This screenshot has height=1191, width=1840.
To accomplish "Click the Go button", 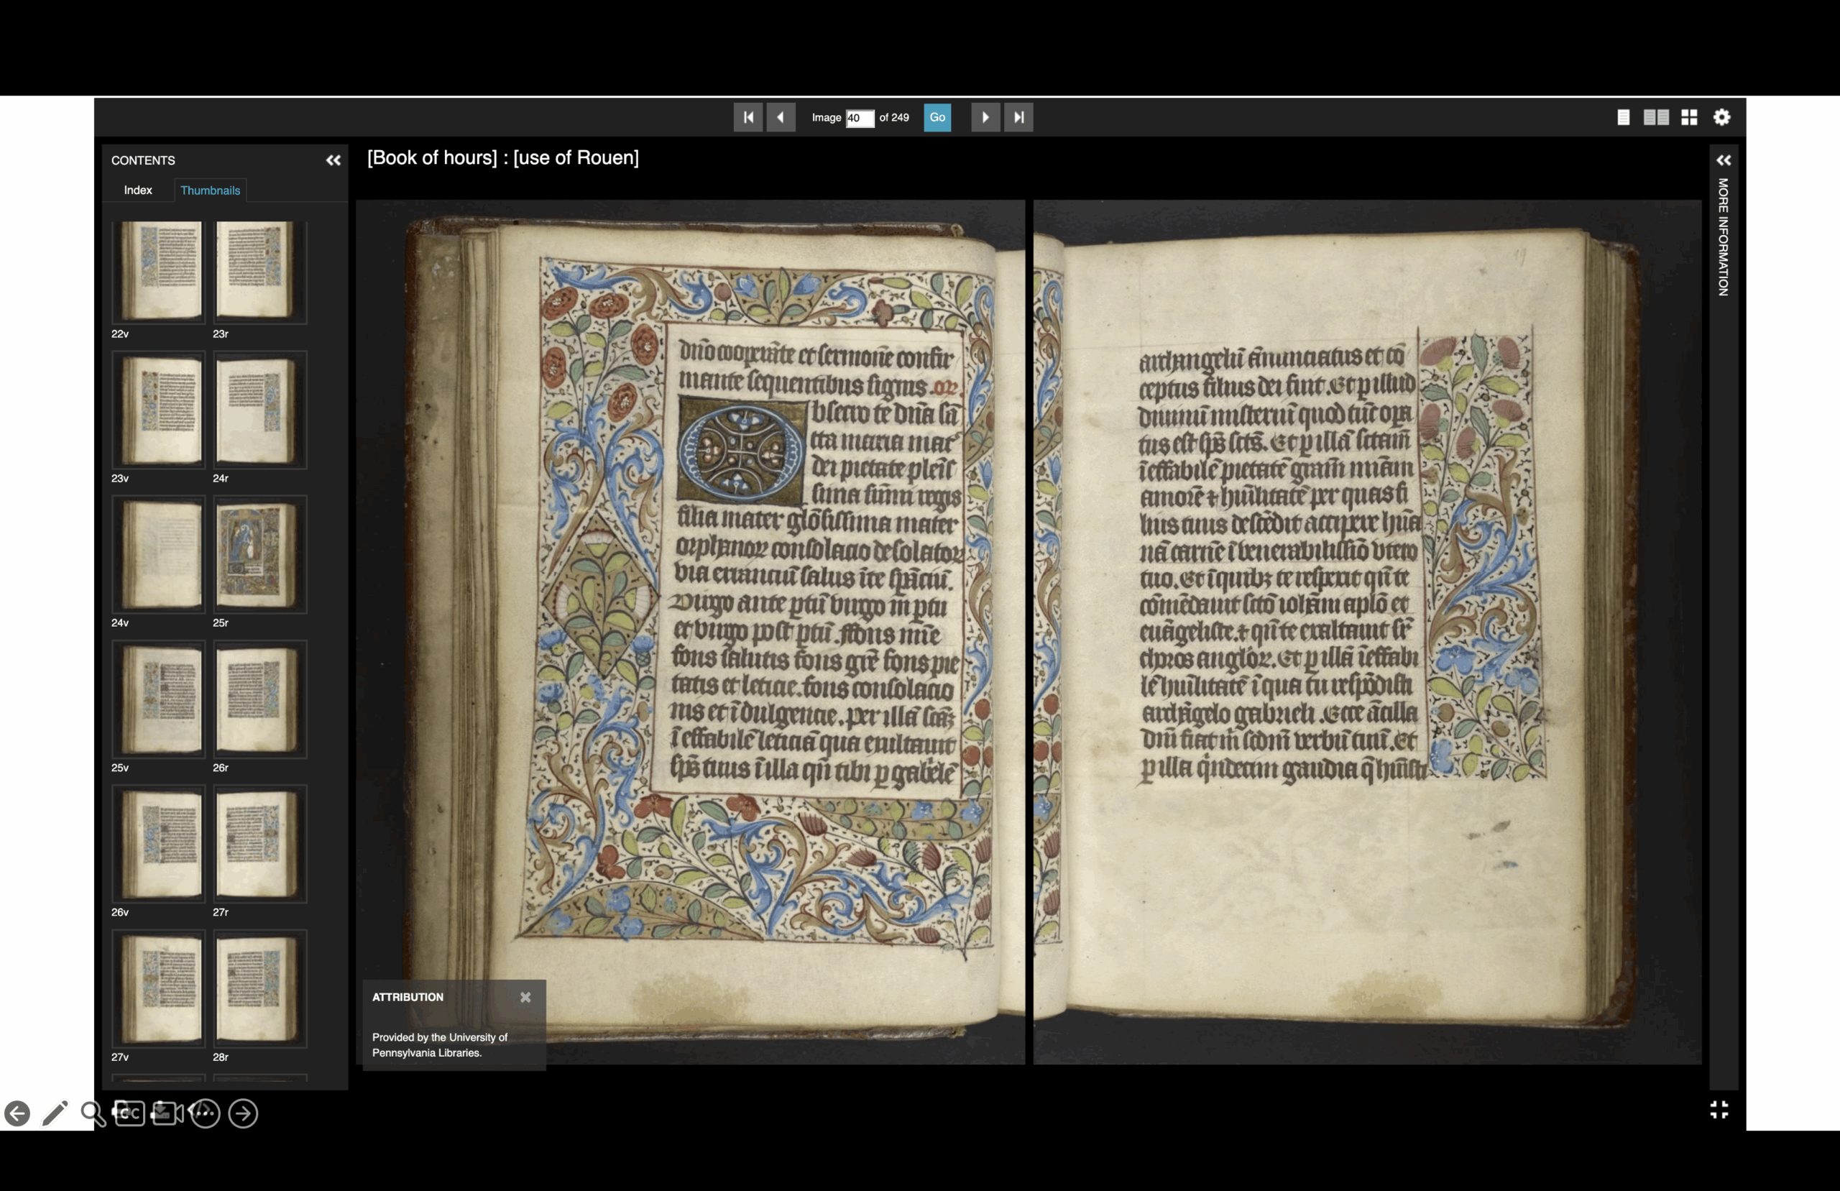I will (937, 118).
